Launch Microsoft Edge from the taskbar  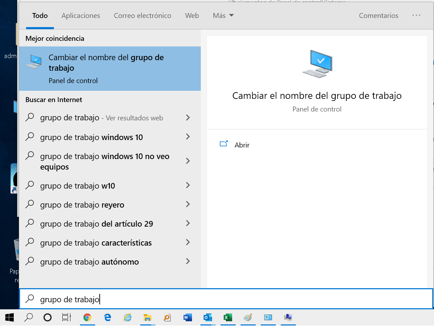click(x=107, y=317)
